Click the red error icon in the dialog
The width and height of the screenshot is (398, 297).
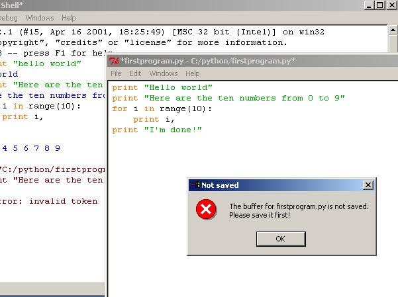coord(206,210)
